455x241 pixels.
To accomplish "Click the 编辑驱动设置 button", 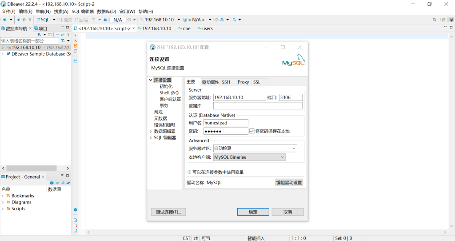I will point(289,183).
